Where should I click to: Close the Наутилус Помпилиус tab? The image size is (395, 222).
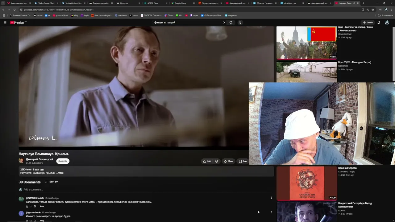[x=358, y=3]
